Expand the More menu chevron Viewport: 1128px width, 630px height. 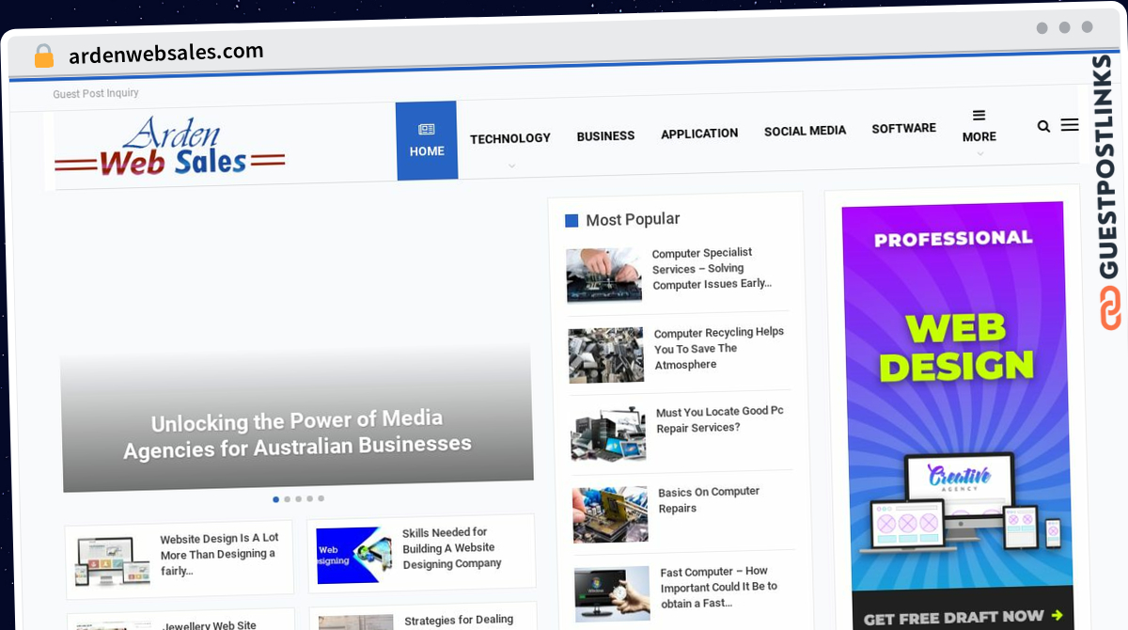point(980,154)
